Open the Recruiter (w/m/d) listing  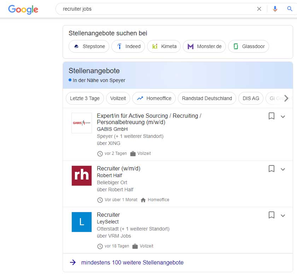point(118,168)
